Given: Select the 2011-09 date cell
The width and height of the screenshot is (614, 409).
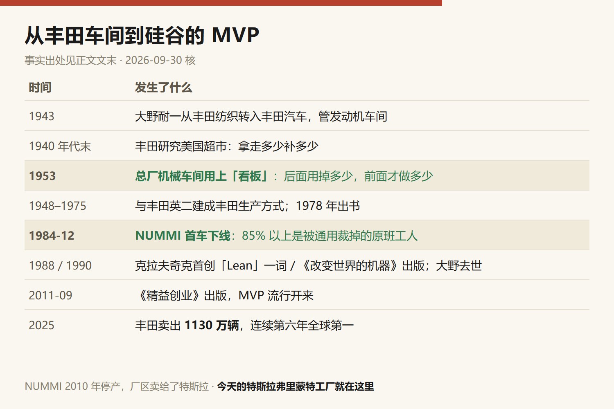Looking at the screenshot, I should [x=50, y=295].
